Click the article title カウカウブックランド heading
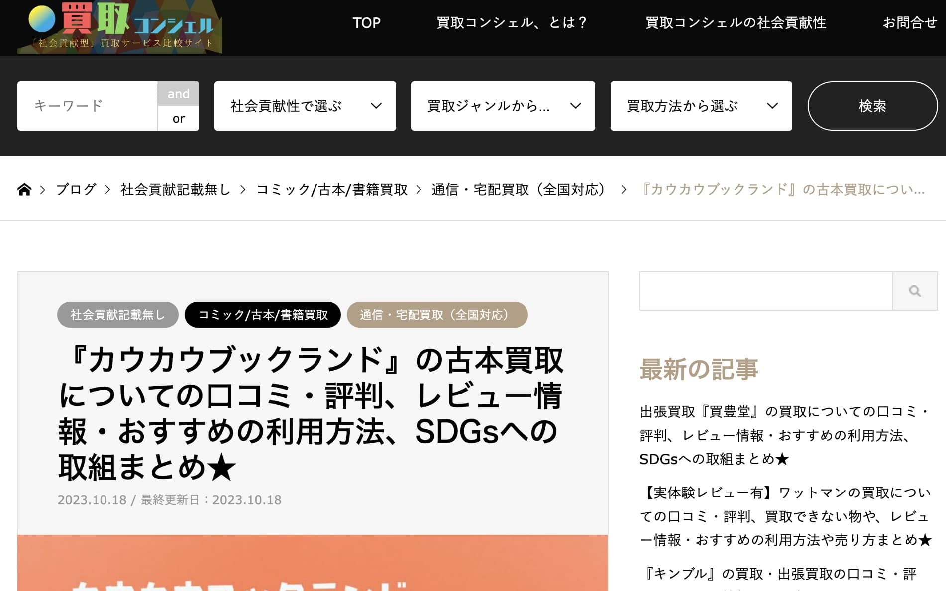Screen dimensions: 946x591 pos(311,413)
